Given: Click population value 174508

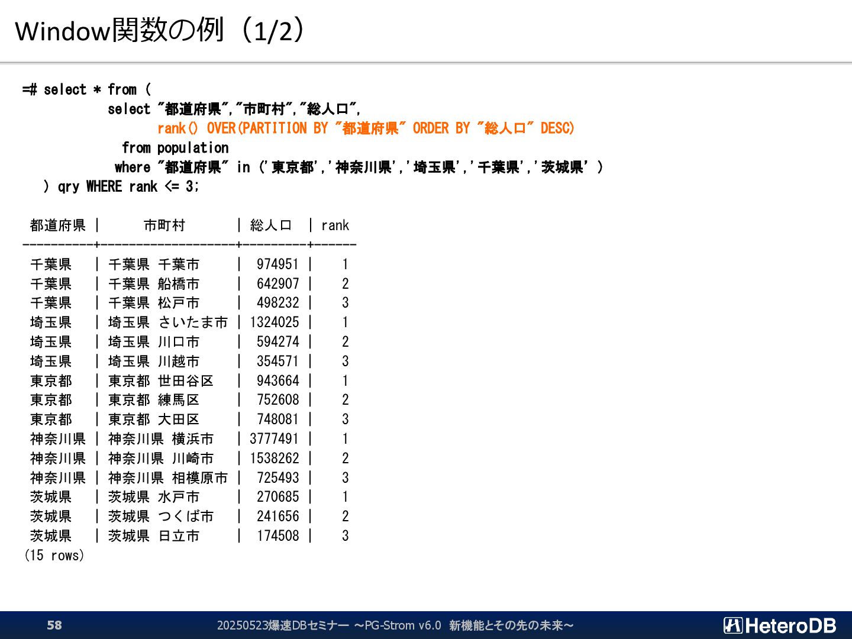Looking at the screenshot, I should [277, 536].
